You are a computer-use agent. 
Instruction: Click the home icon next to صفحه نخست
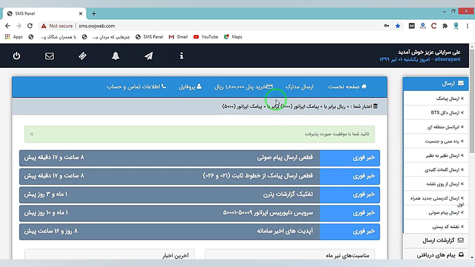(x=364, y=86)
